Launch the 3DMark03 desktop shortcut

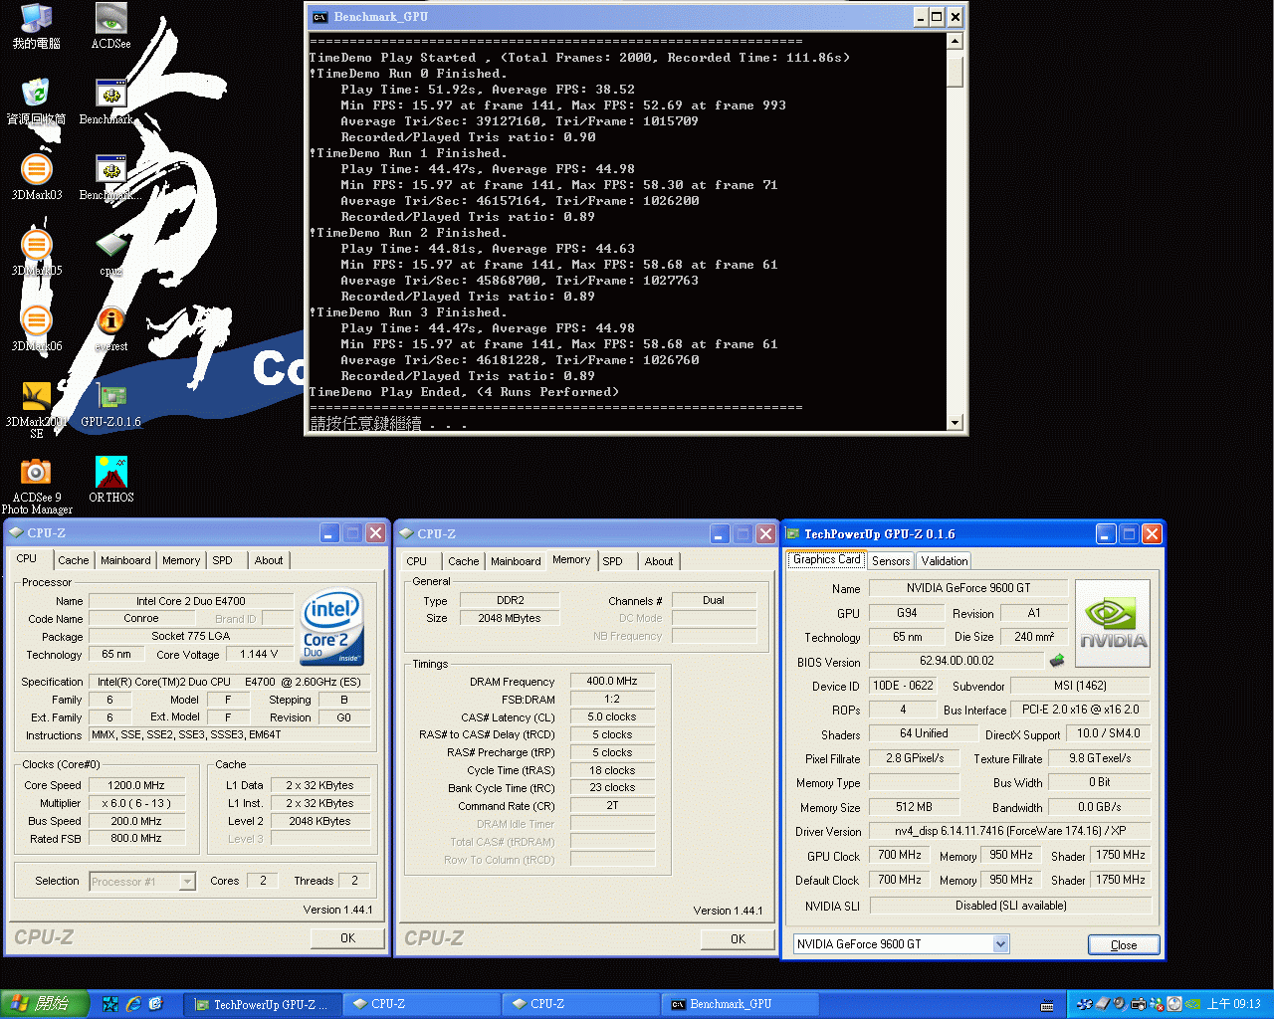tap(36, 178)
